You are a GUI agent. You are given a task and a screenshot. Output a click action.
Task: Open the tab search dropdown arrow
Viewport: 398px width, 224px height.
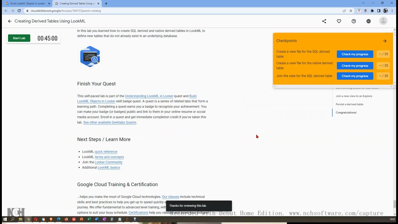tap(363, 3)
